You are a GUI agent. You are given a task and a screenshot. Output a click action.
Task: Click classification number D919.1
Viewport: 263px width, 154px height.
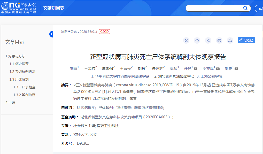tap(83, 143)
